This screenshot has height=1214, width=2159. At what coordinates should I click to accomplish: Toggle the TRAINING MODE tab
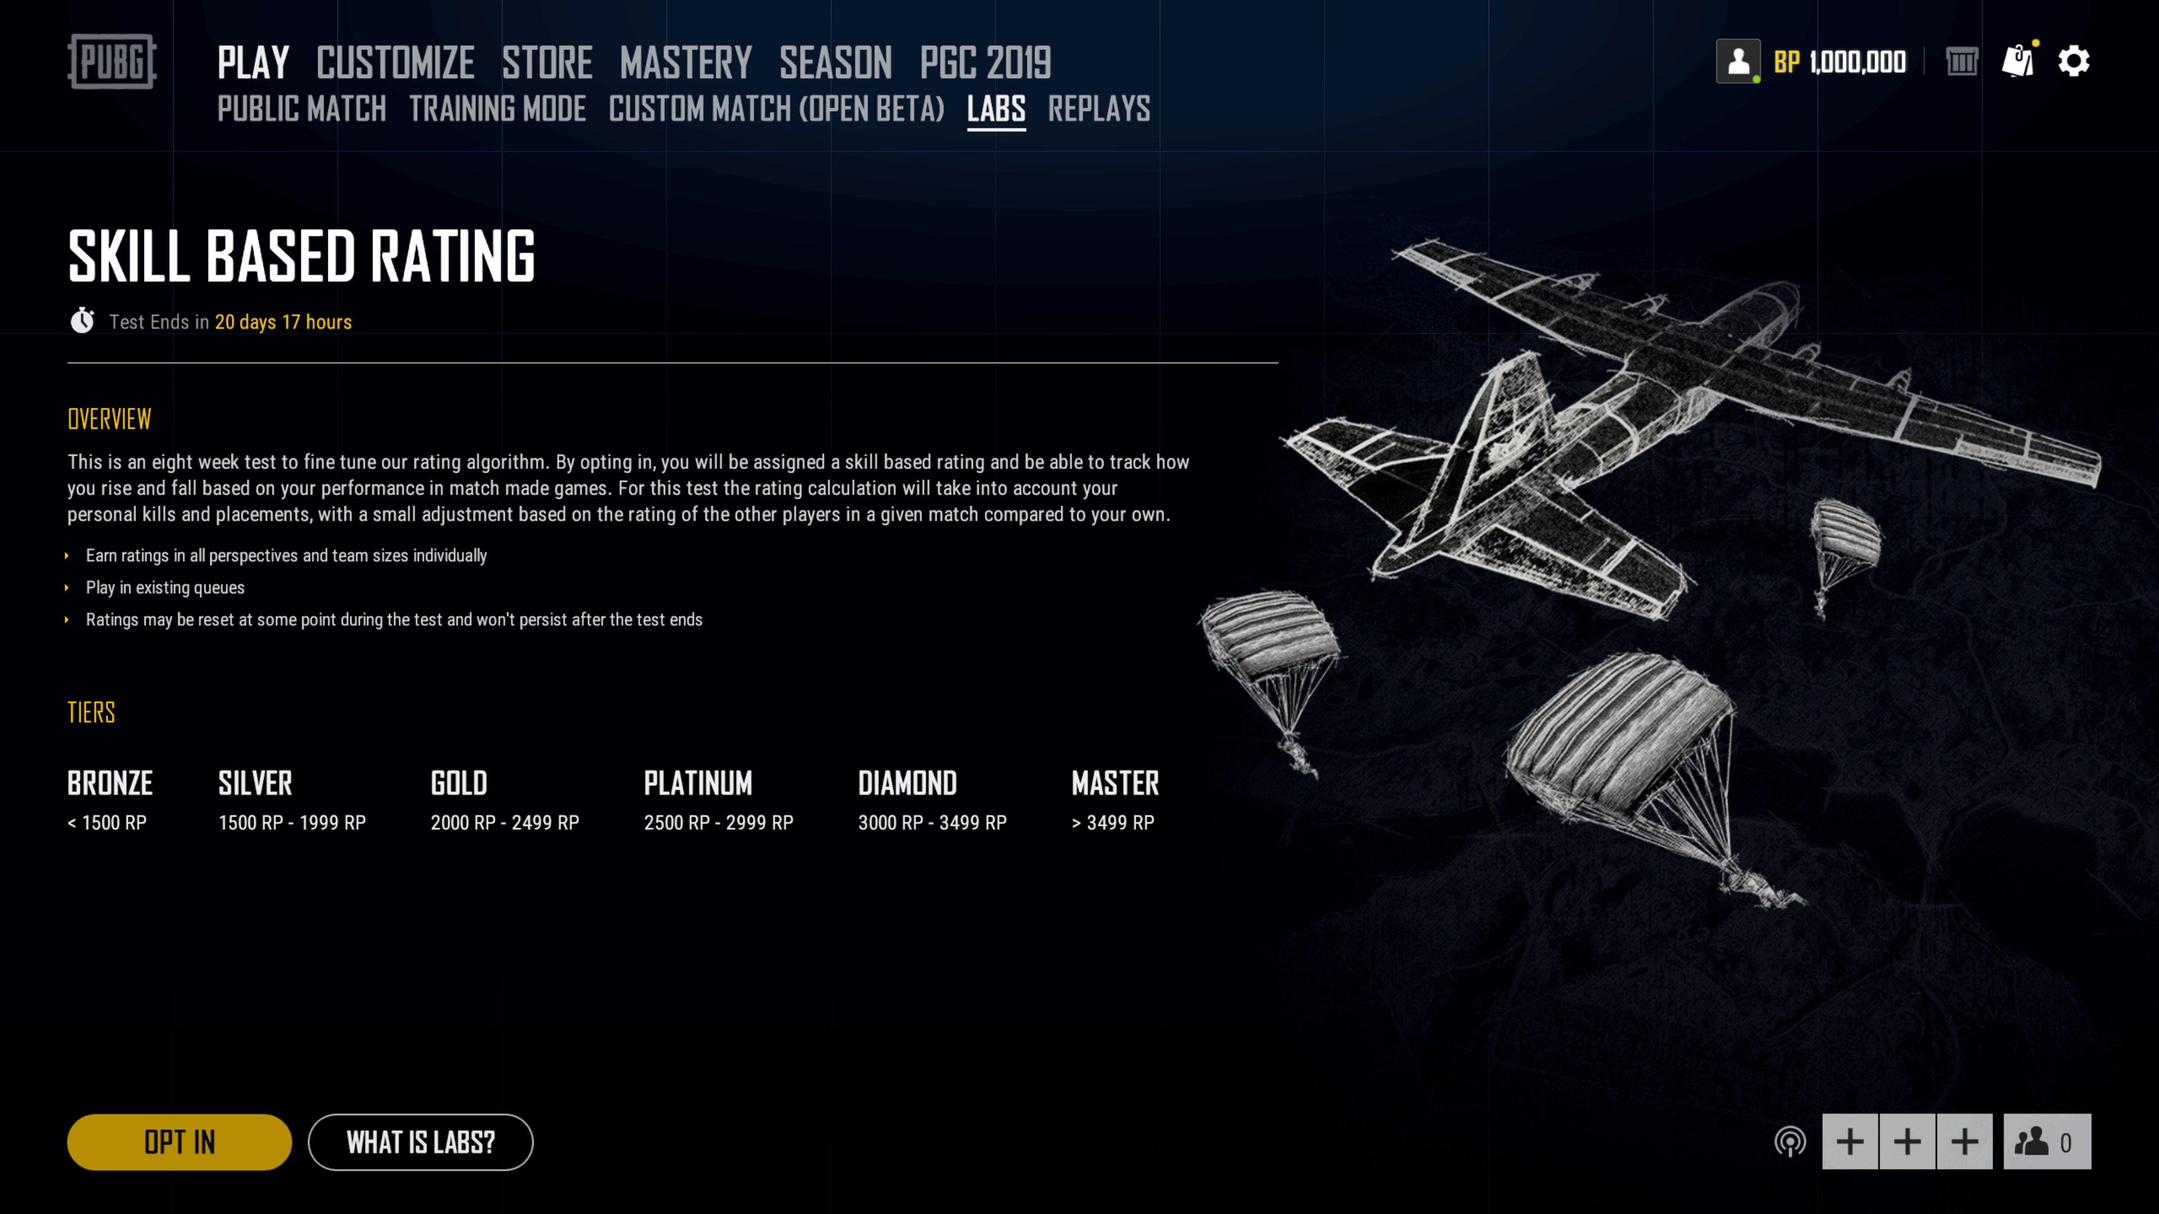pyautogui.click(x=497, y=108)
